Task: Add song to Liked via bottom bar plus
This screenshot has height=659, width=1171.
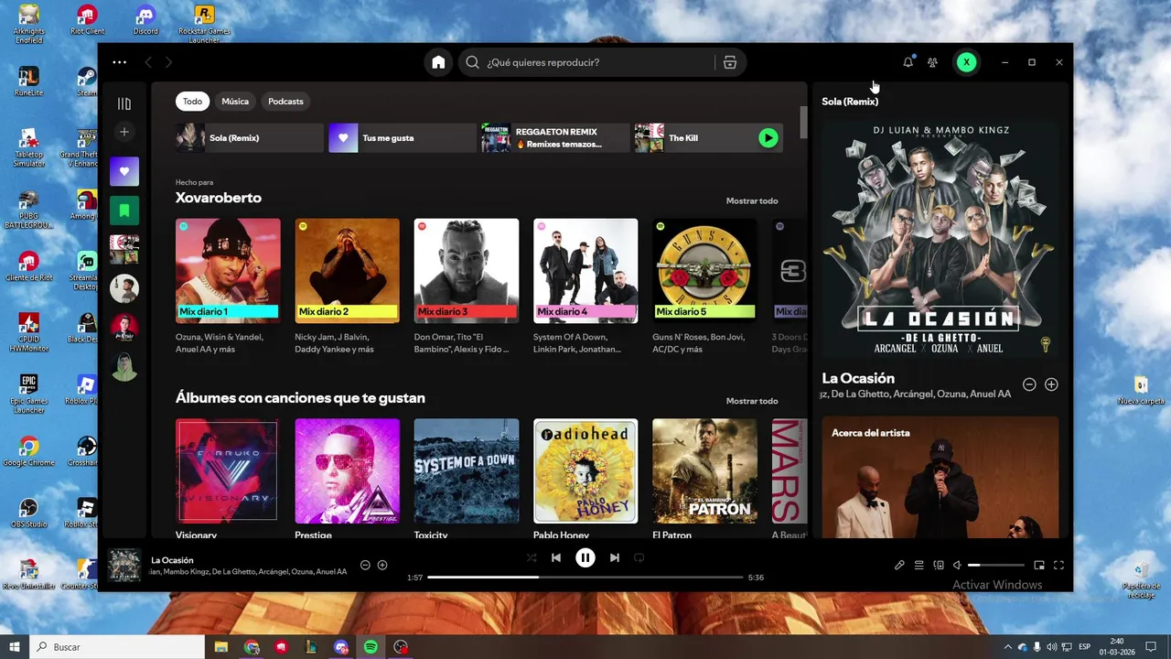Action: [382, 566]
